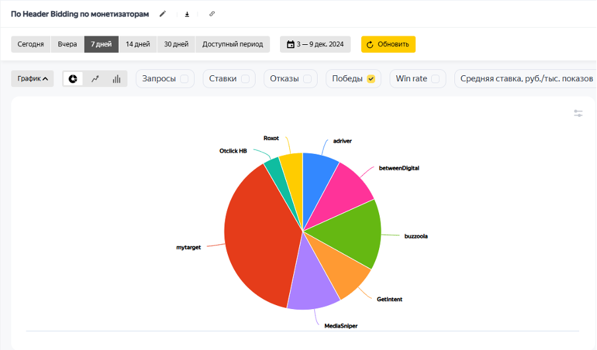Collapse the График section
Image resolution: width=597 pixels, height=350 pixels.
32,79
